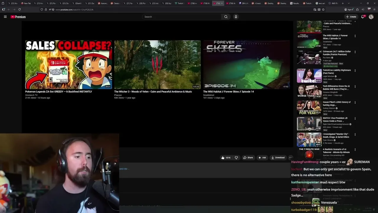
Task: Open 'A Realistic Scenario of AI Takeover' video
Action: pos(336,151)
